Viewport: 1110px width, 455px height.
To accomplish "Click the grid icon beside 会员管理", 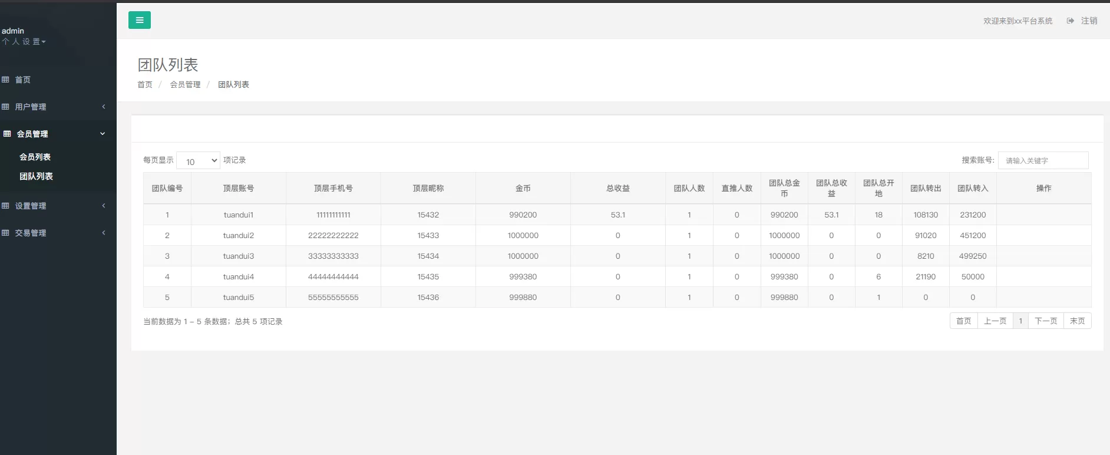I will coord(7,134).
